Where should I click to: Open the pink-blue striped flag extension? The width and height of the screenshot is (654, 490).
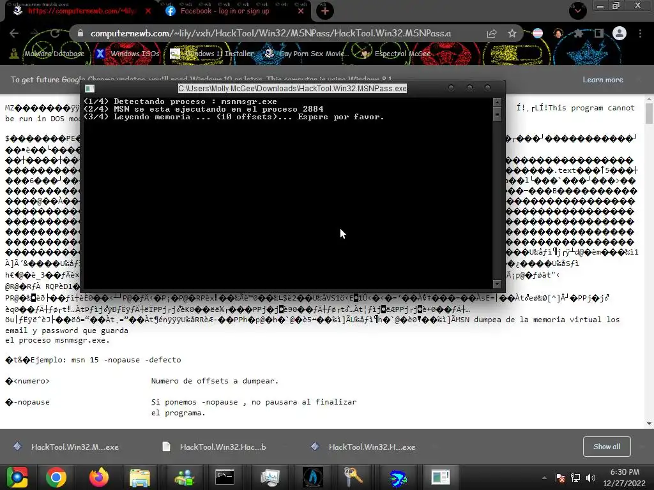[x=538, y=33]
